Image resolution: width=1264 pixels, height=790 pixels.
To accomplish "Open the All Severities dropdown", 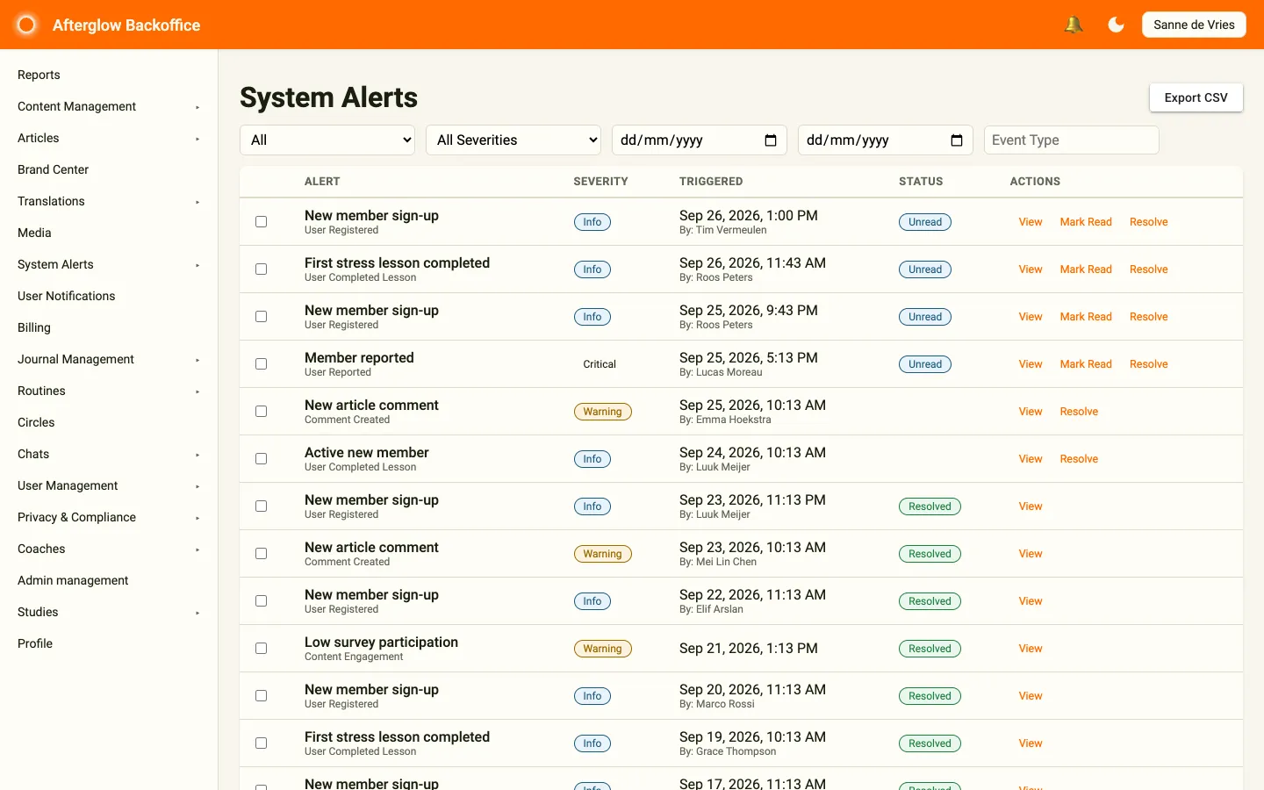I will point(513,140).
